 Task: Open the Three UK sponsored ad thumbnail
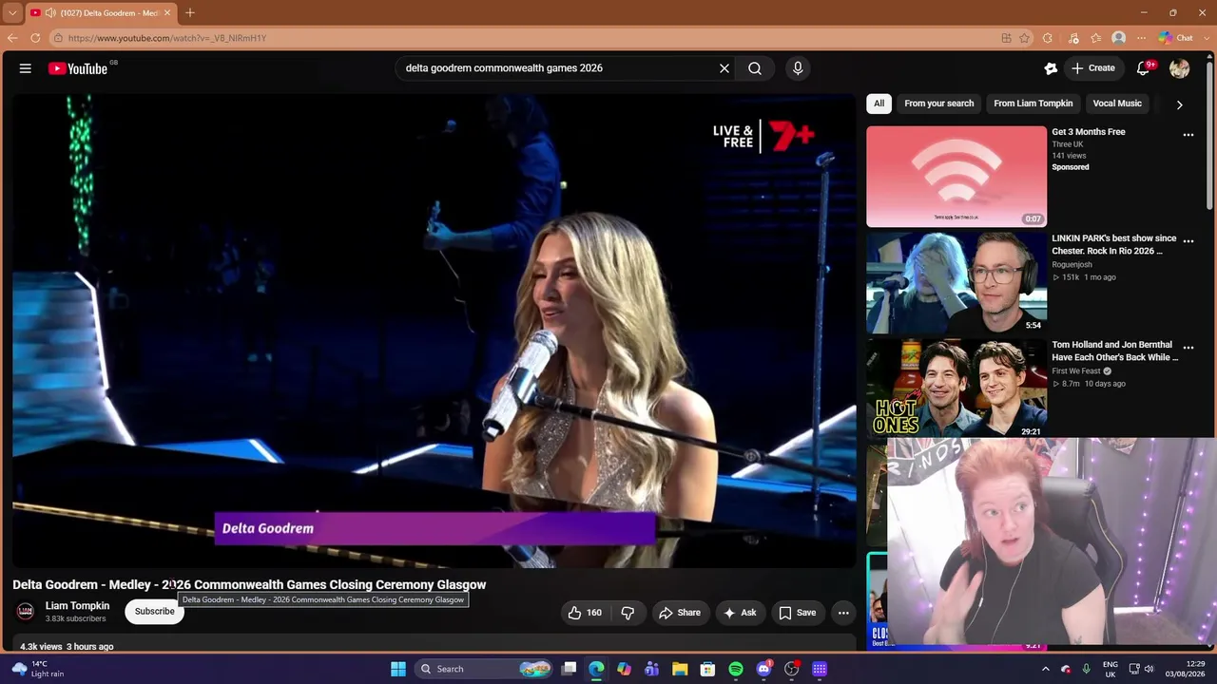pos(956,177)
